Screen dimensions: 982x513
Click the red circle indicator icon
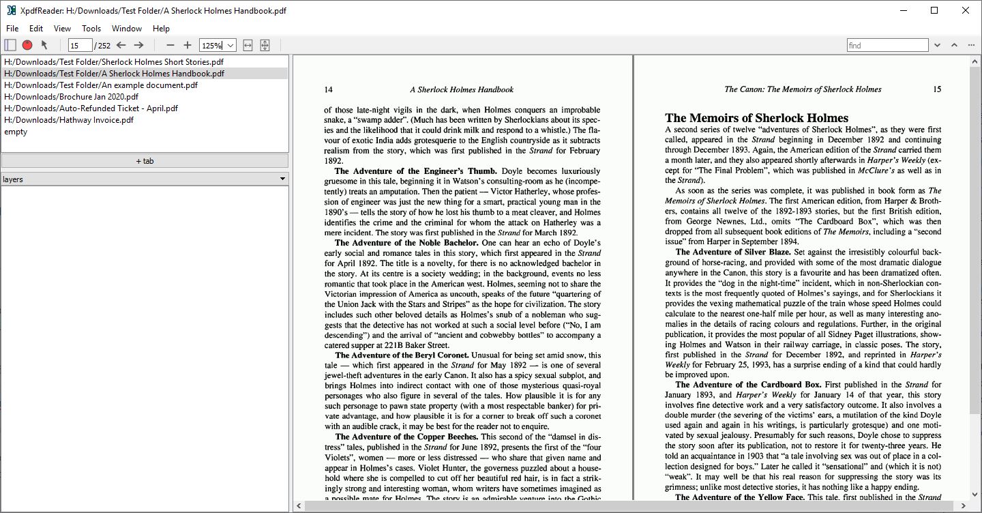pos(27,45)
